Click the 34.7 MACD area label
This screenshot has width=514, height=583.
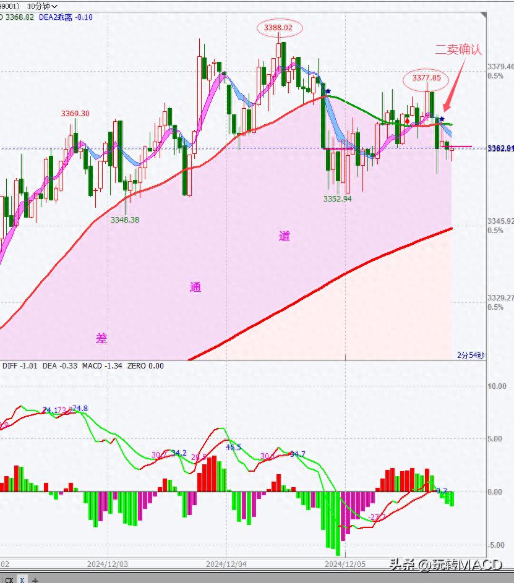click(298, 454)
